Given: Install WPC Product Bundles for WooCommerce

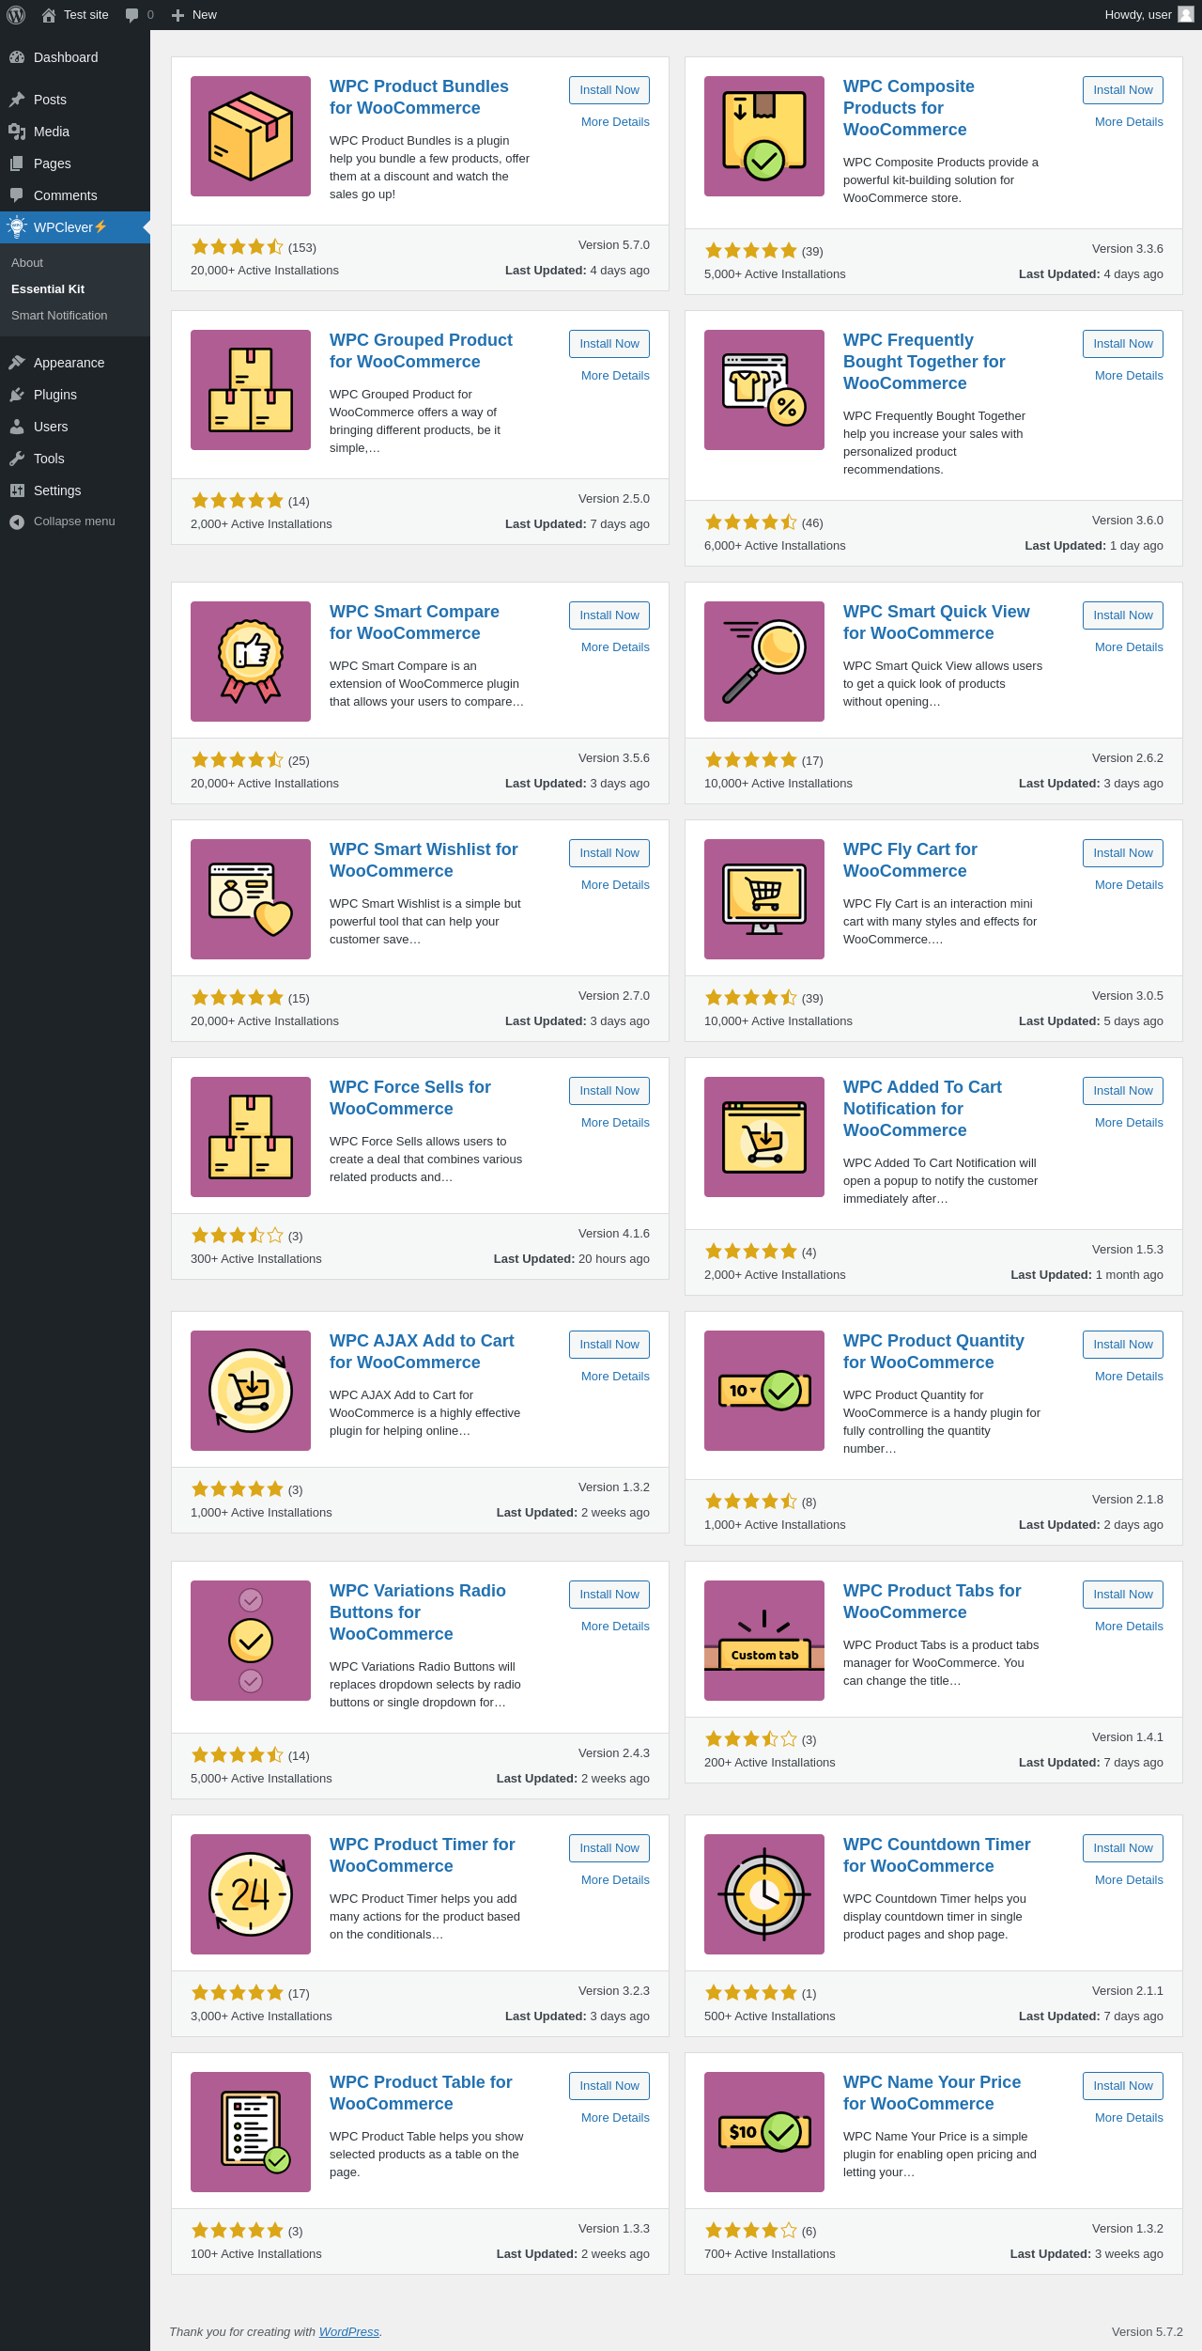Looking at the screenshot, I should click(609, 90).
